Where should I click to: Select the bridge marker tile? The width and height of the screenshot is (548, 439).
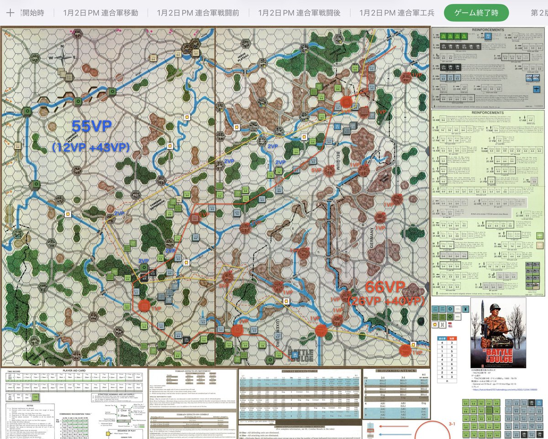443,325
